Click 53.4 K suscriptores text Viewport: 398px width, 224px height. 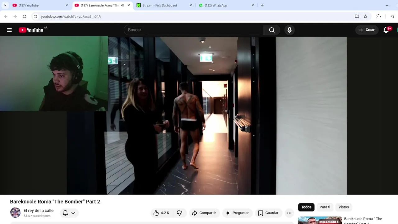coord(37,216)
